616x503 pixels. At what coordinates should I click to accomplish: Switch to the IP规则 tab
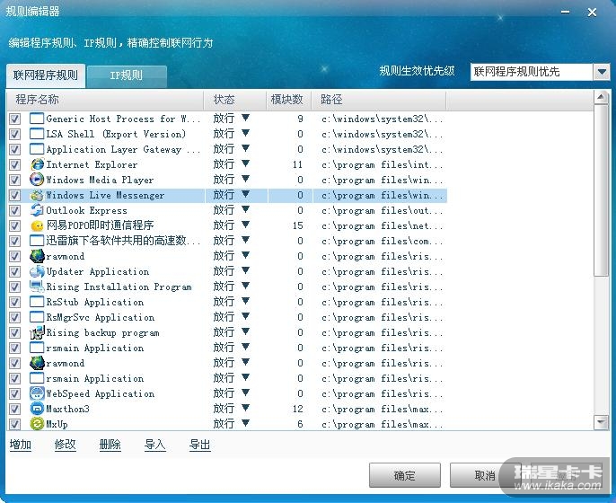[127, 76]
